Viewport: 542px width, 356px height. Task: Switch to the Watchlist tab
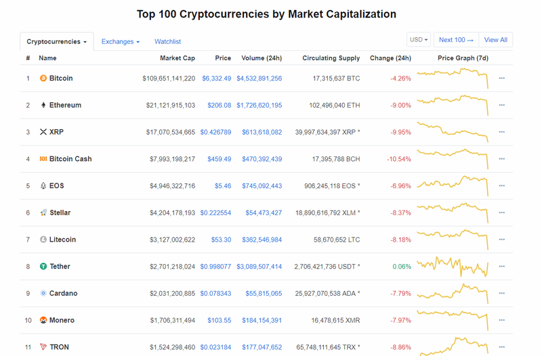click(167, 41)
